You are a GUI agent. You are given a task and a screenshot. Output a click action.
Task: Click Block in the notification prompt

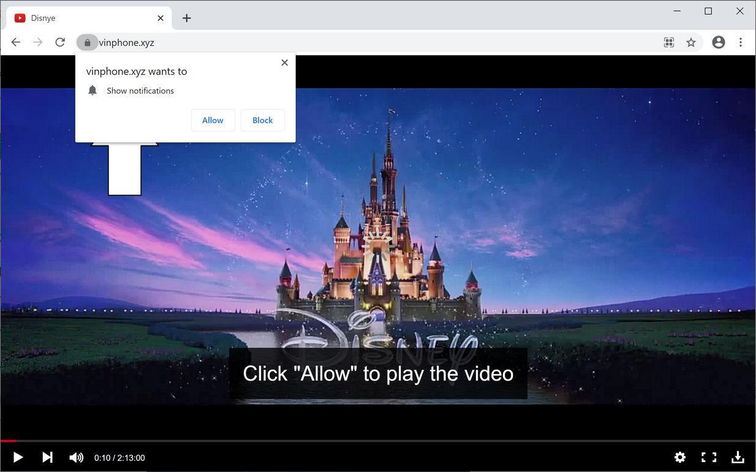coord(262,120)
